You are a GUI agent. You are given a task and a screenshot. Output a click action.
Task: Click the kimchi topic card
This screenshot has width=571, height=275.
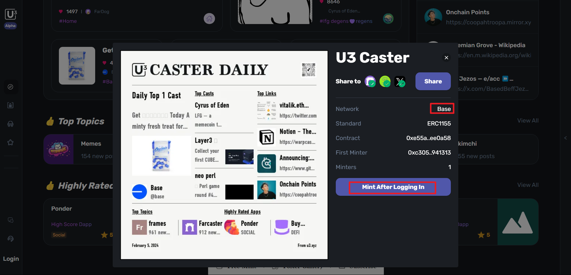coord(498,149)
